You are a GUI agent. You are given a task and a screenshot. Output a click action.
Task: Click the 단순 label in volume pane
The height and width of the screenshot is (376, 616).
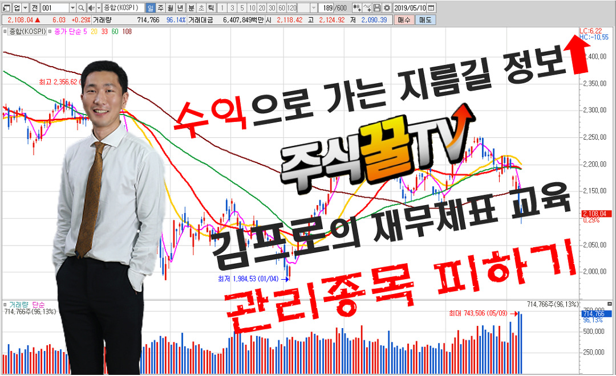39,305
